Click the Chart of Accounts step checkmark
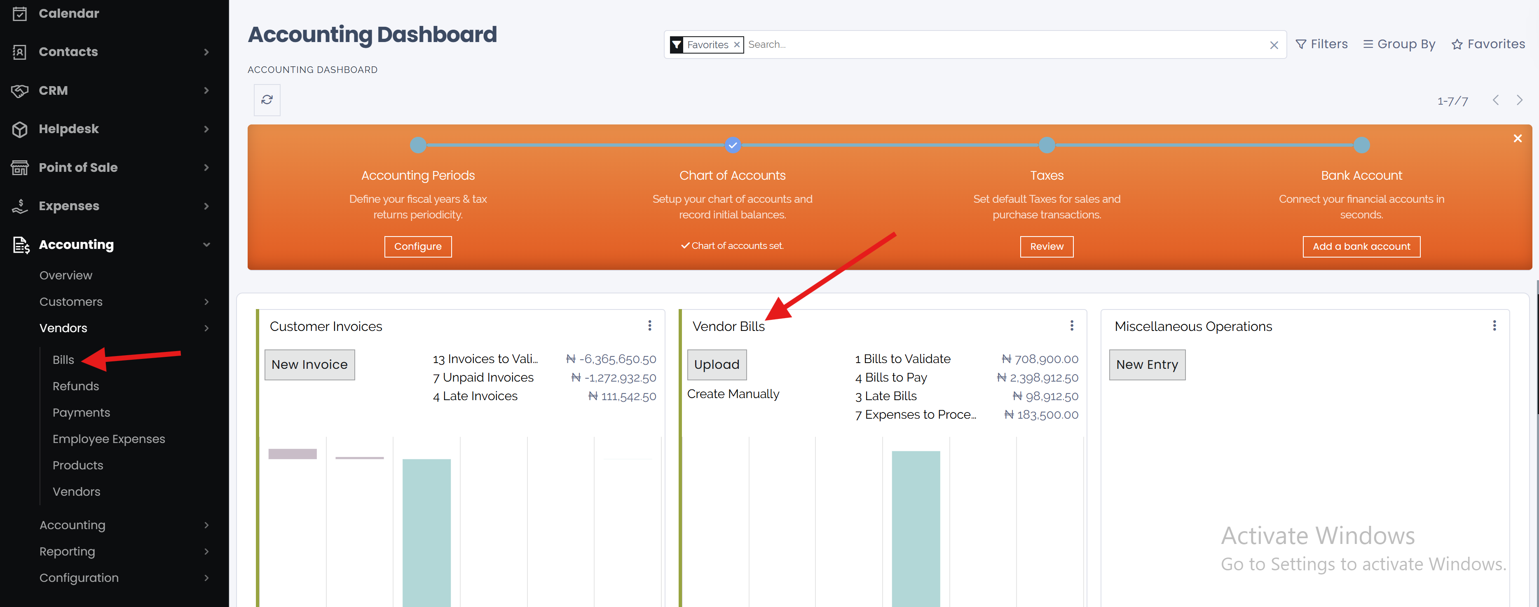 [x=733, y=145]
